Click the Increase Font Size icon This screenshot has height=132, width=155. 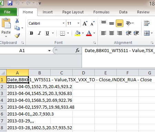pyautogui.click(x=85, y=23)
